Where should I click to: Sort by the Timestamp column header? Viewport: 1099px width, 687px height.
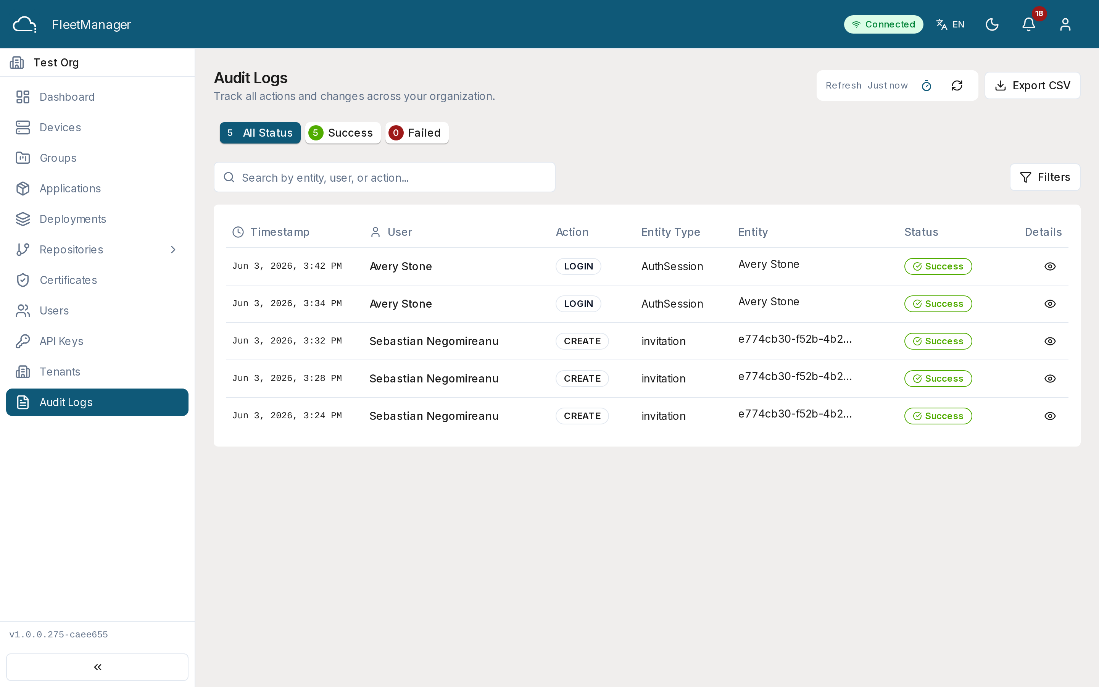point(271,232)
